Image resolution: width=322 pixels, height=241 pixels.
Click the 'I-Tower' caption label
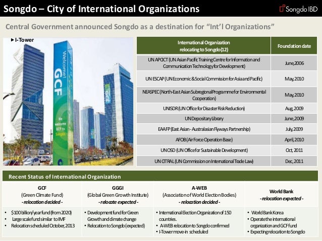click(22, 40)
